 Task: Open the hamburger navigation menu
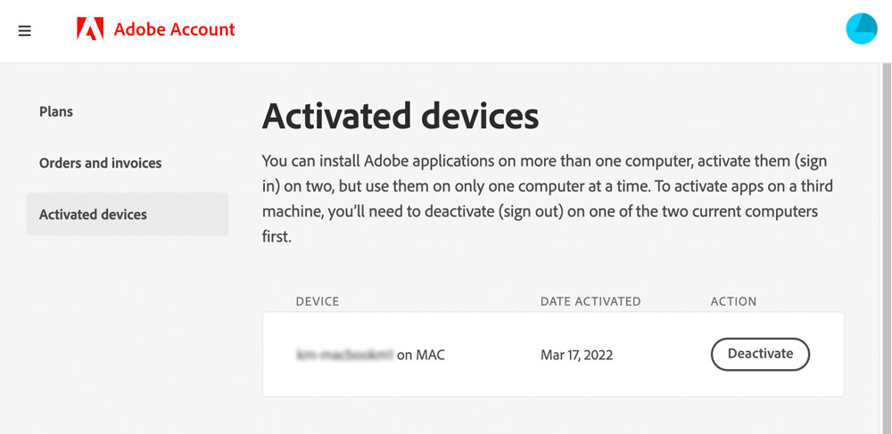24,30
